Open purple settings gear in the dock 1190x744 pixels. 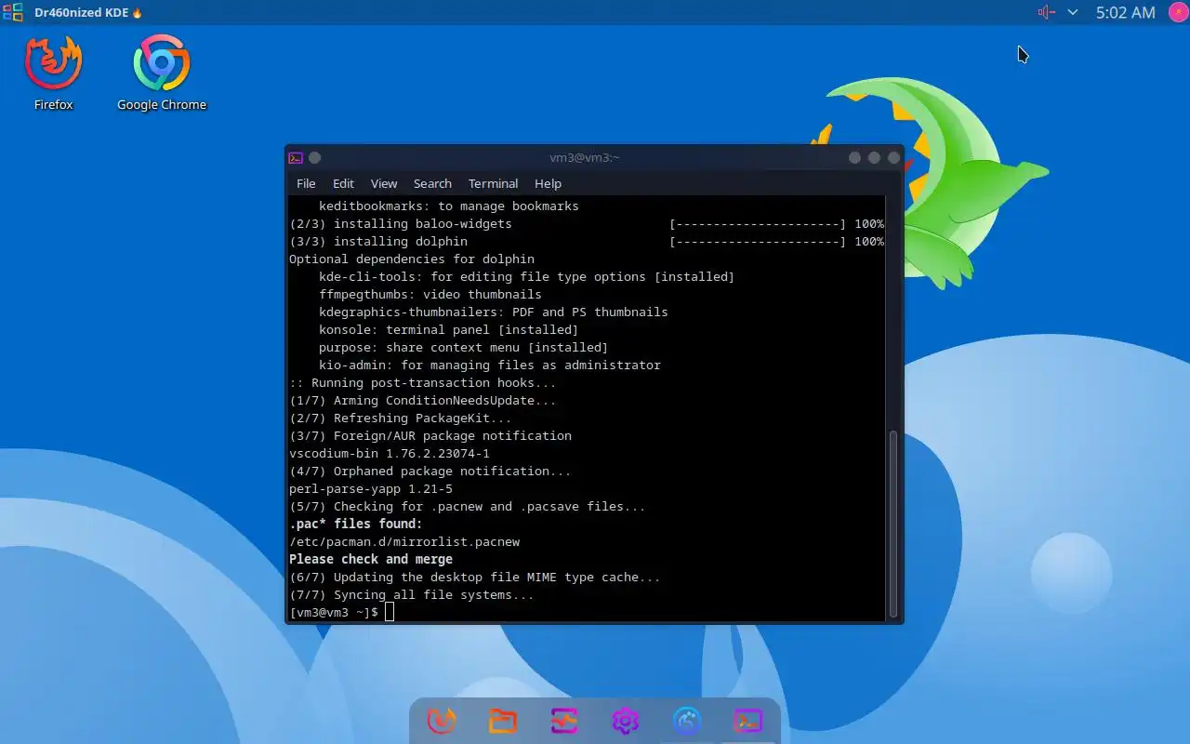(626, 721)
